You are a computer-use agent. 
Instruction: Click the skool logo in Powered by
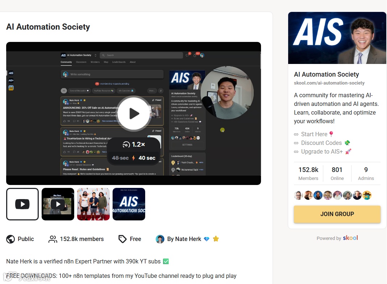[x=350, y=238]
